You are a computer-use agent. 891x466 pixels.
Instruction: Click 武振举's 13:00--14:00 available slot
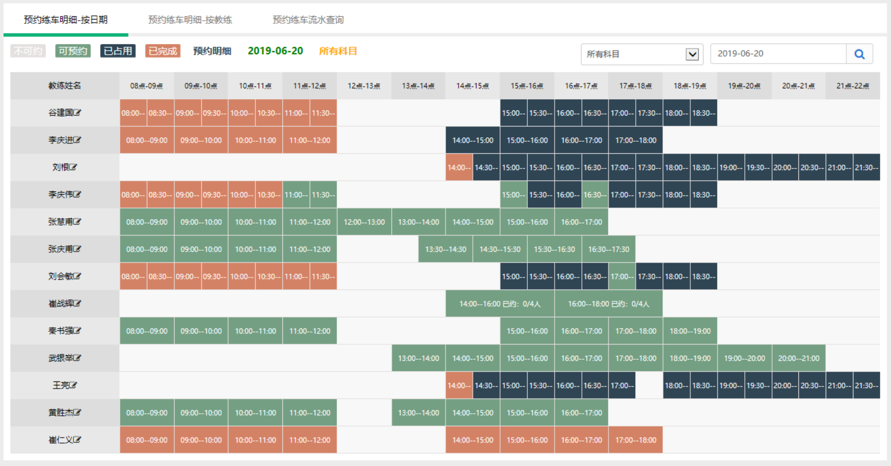point(418,358)
